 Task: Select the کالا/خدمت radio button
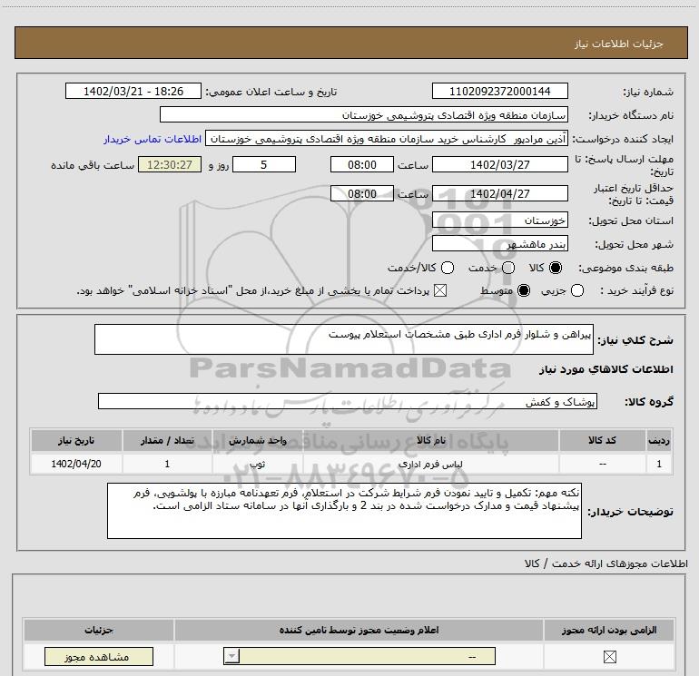[x=448, y=268]
